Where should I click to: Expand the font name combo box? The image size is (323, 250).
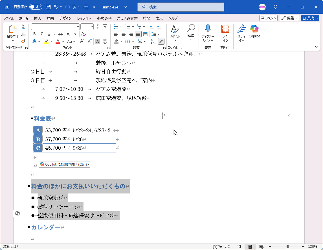(78, 27)
